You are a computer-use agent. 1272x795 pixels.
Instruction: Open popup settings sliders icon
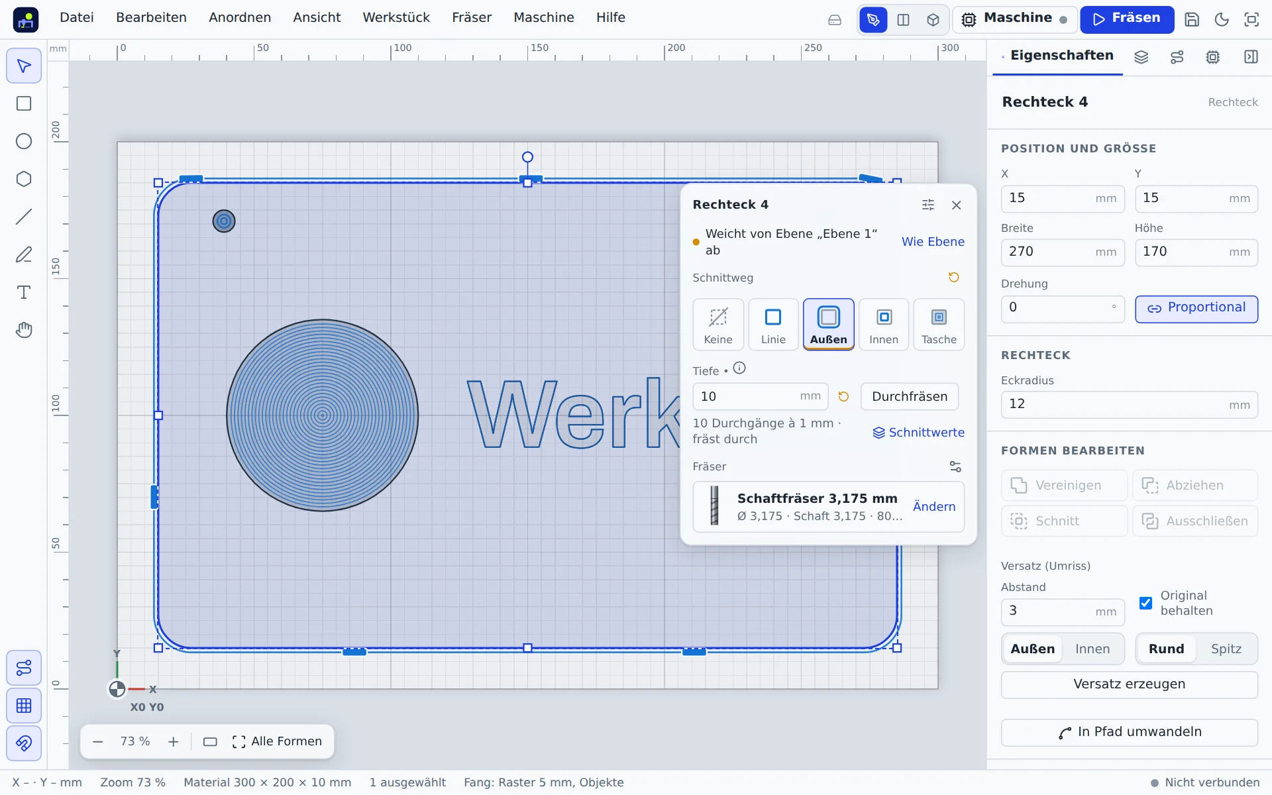pyautogui.click(x=927, y=205)
